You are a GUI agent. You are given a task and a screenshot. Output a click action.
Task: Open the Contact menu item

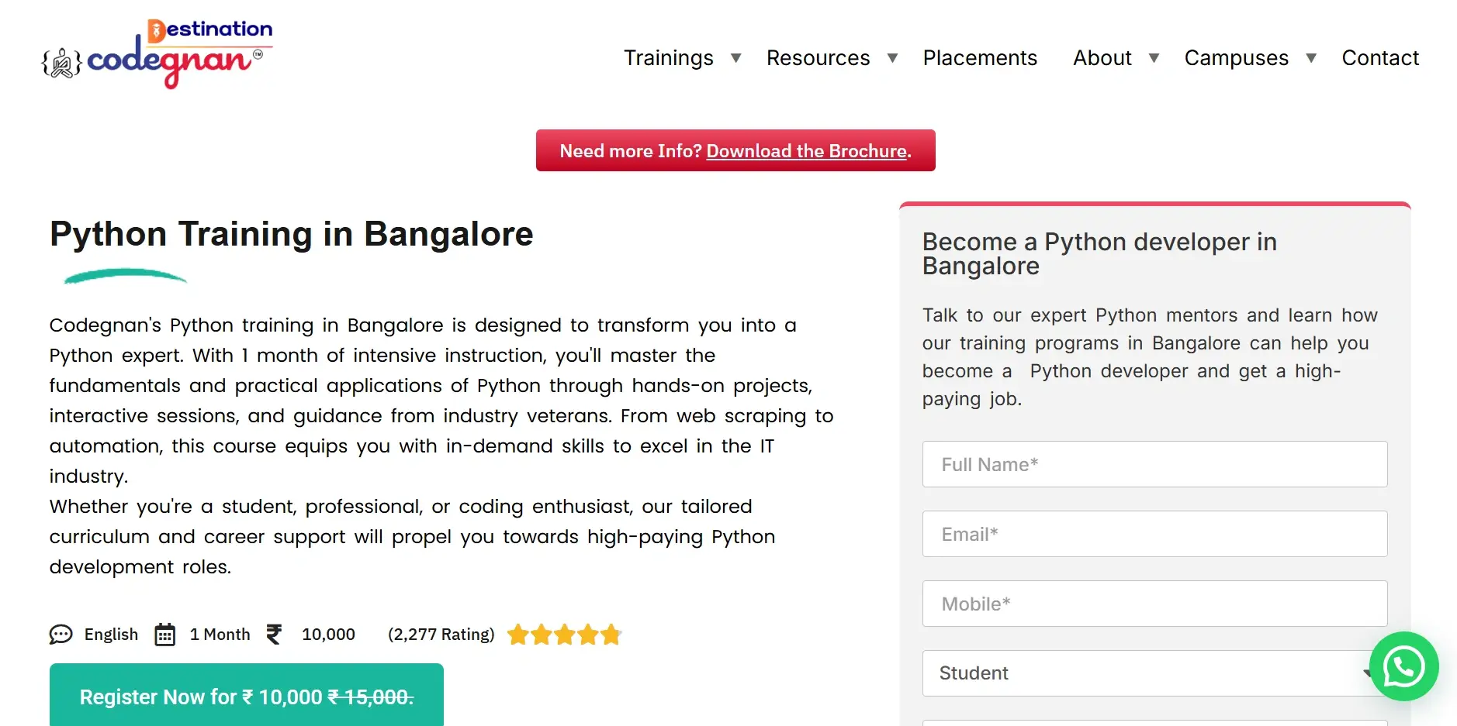click(x=1380, y=58)
